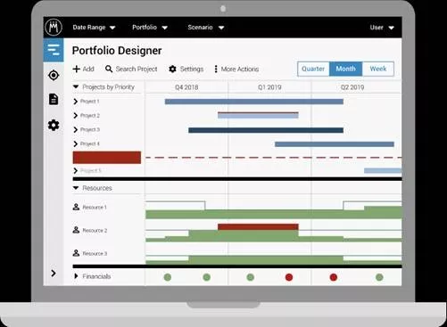
Task: Click the Add button label
Action: click(88, 69)
